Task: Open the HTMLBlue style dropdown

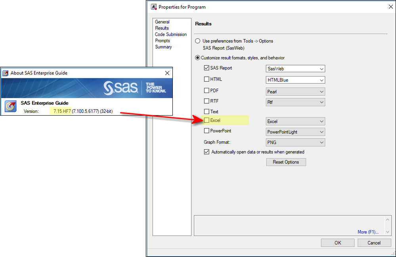Action: [295, 80]
